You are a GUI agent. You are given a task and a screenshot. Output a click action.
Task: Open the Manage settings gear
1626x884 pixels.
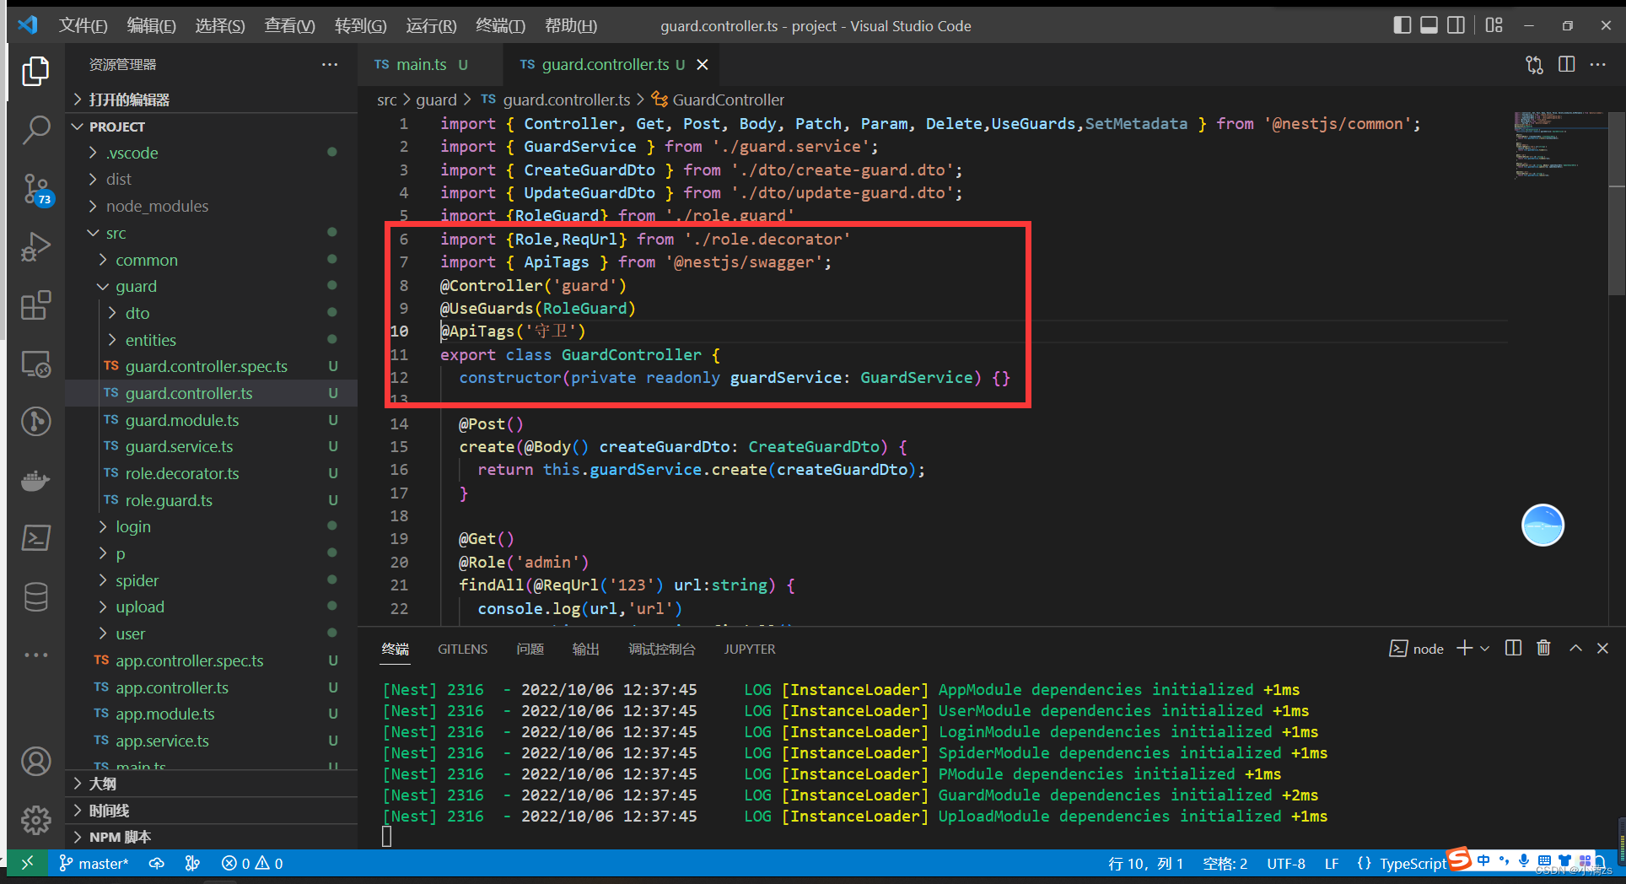(x=35, y=819)
